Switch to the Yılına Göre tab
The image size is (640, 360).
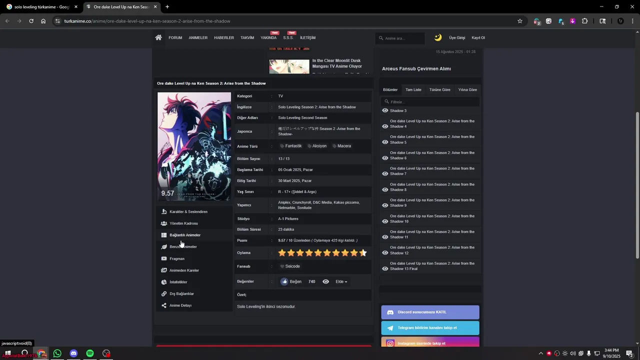pos(467,89)
